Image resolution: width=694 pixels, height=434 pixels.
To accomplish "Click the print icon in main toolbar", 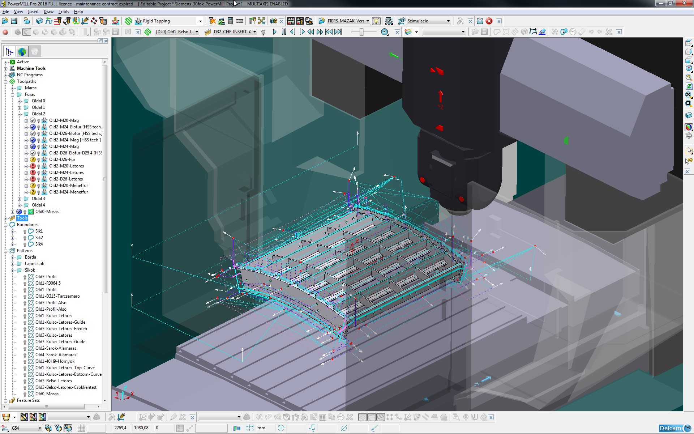I will [x=26, y=21].
